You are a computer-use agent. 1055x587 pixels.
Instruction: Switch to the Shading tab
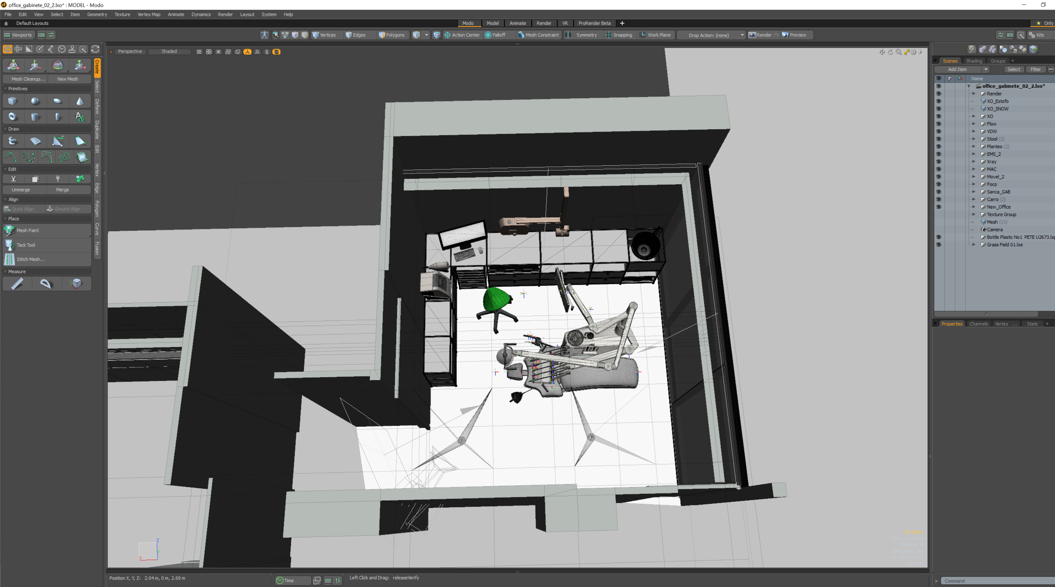(x=974, y=61)
